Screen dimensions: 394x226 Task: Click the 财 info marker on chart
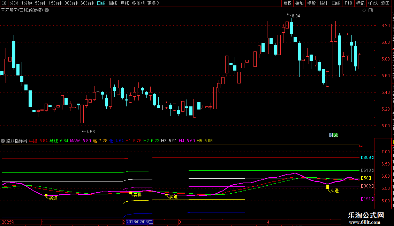[331, 135]
